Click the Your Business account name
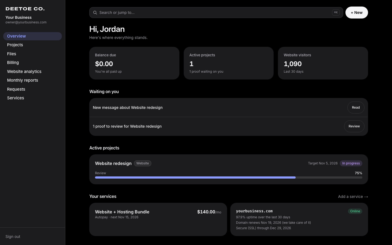Image resolution: width=392 pixels, height=245 pixels. click(x=19, y=17)
